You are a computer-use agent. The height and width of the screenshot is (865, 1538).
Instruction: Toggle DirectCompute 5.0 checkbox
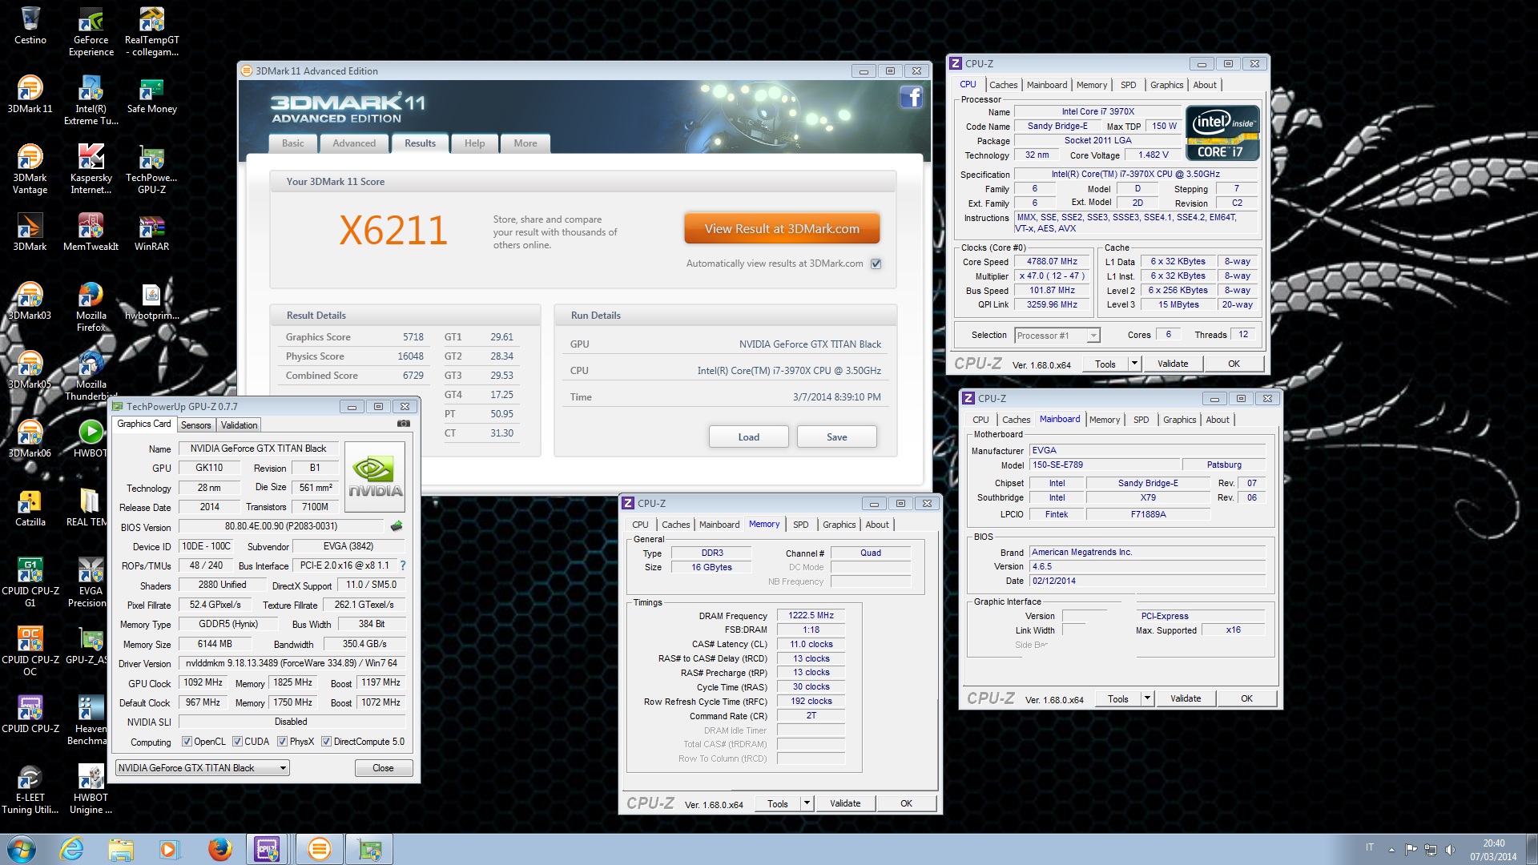coord(326,742)
